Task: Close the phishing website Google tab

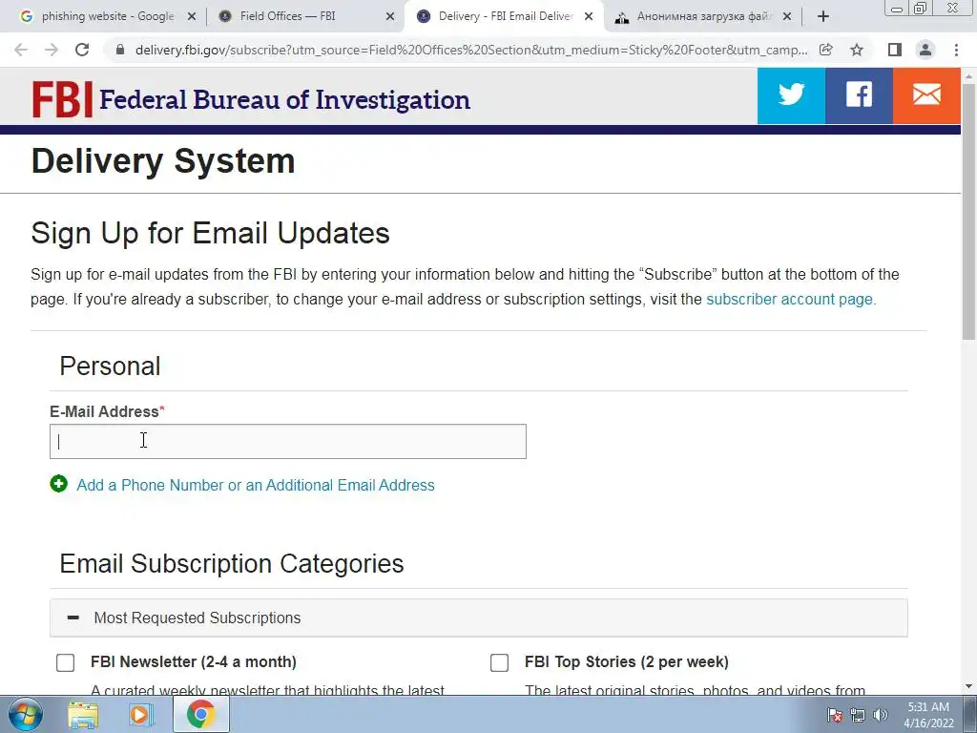Action: (192, 17)
